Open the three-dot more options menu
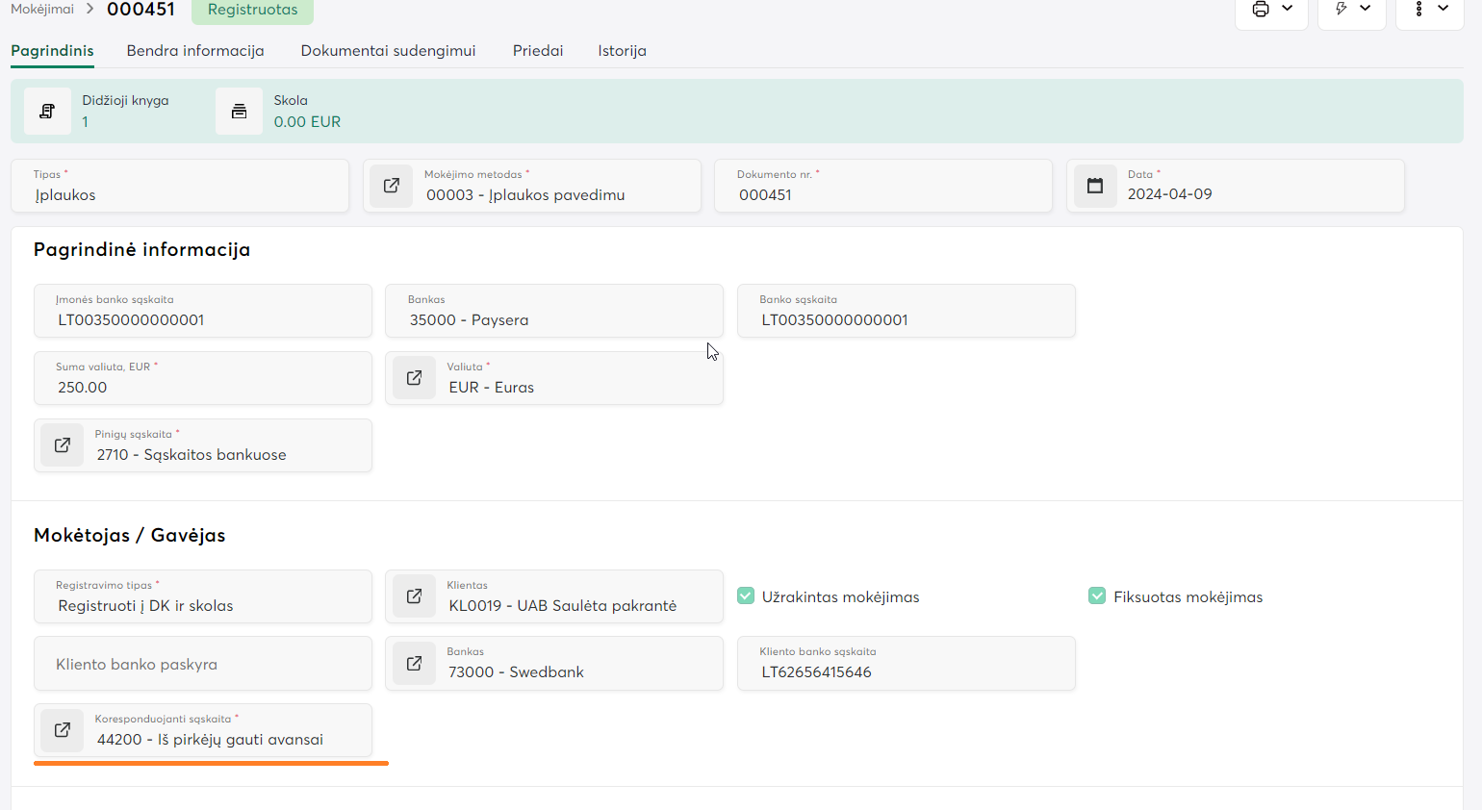The width and height of the screenshot is (1482, 810). point(1430,10)
